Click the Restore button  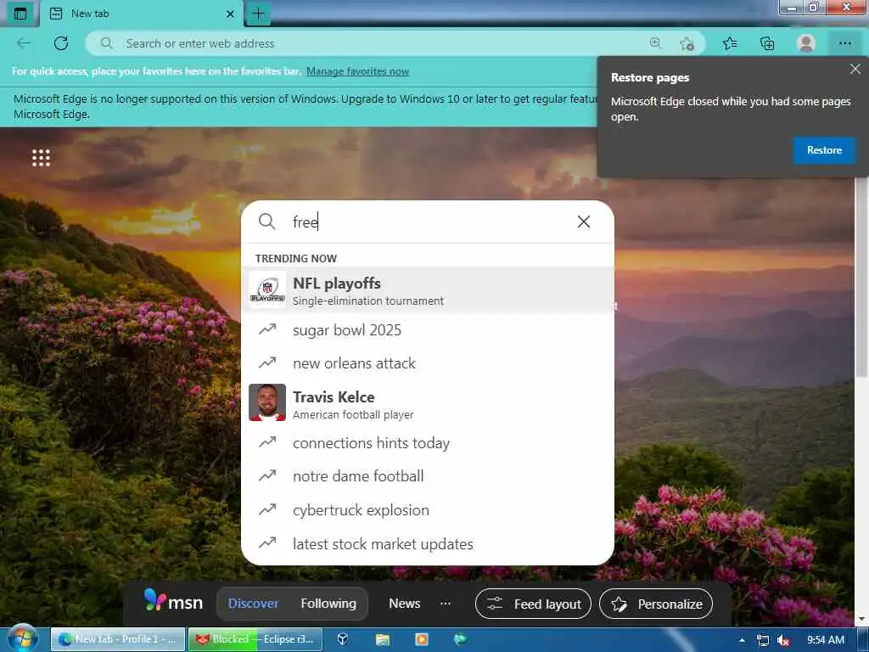824,150
